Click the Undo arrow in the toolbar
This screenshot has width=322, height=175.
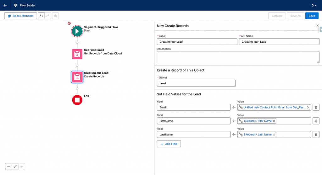click(x=41, y=16)
